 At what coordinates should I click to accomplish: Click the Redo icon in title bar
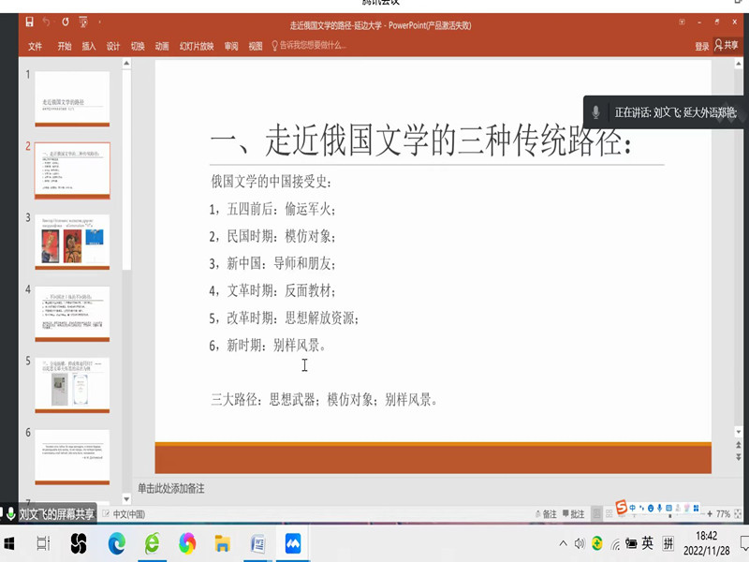coord(66,22)
